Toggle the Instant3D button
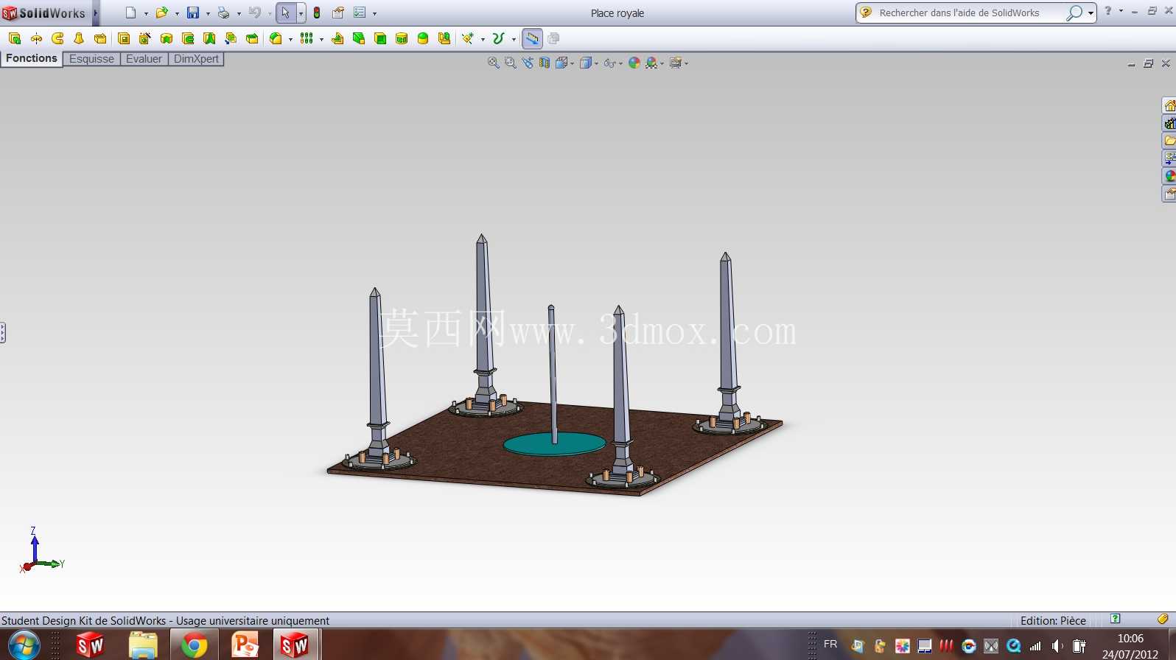 [x=532, y=38]
